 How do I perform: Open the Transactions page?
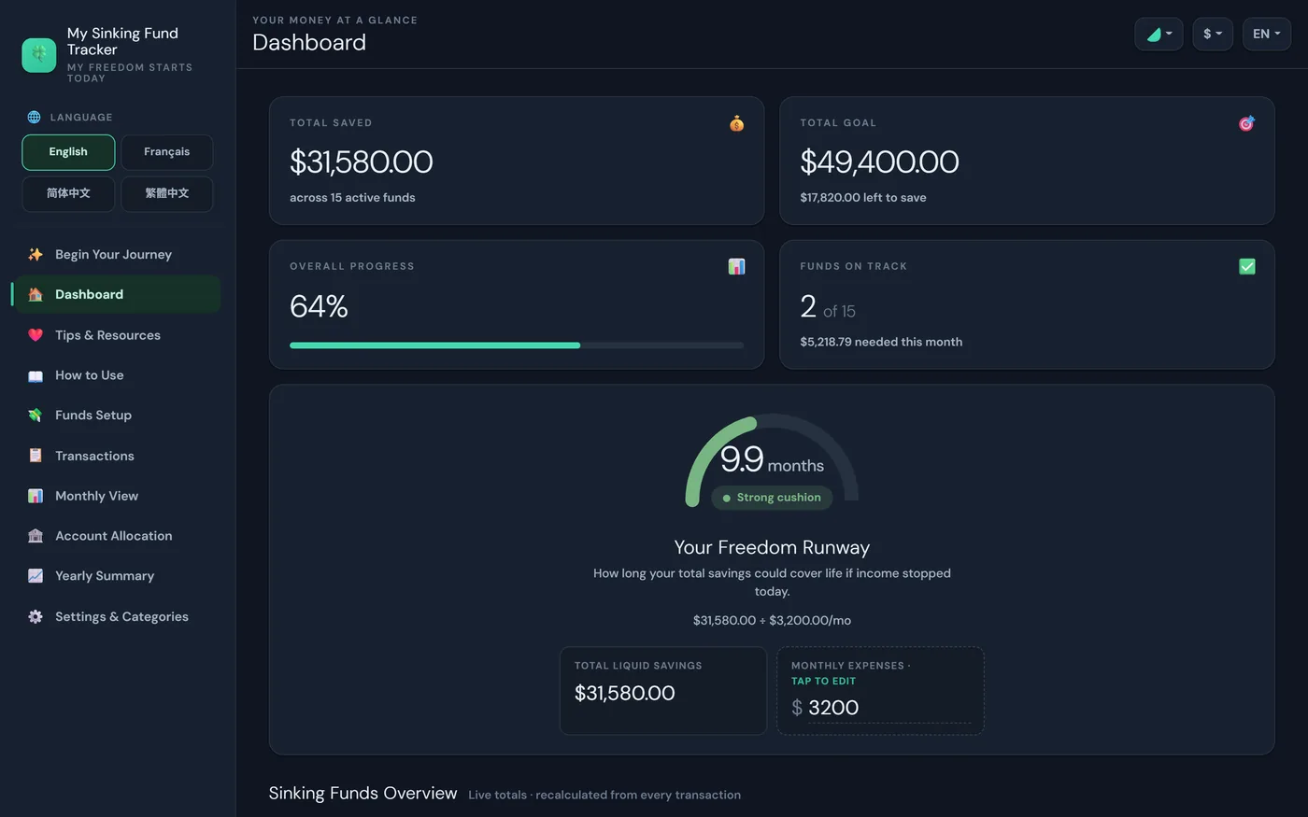[116, 456]
